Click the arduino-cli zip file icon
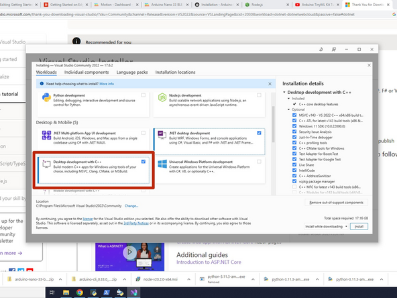Screen dimensions: 397x298 tap(74, 279)
